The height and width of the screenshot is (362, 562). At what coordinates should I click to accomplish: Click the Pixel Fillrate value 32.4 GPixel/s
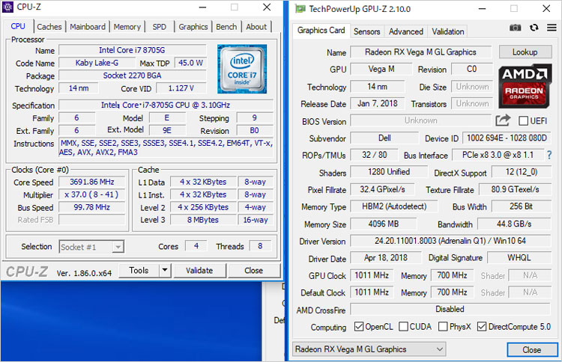coord(382,189)
